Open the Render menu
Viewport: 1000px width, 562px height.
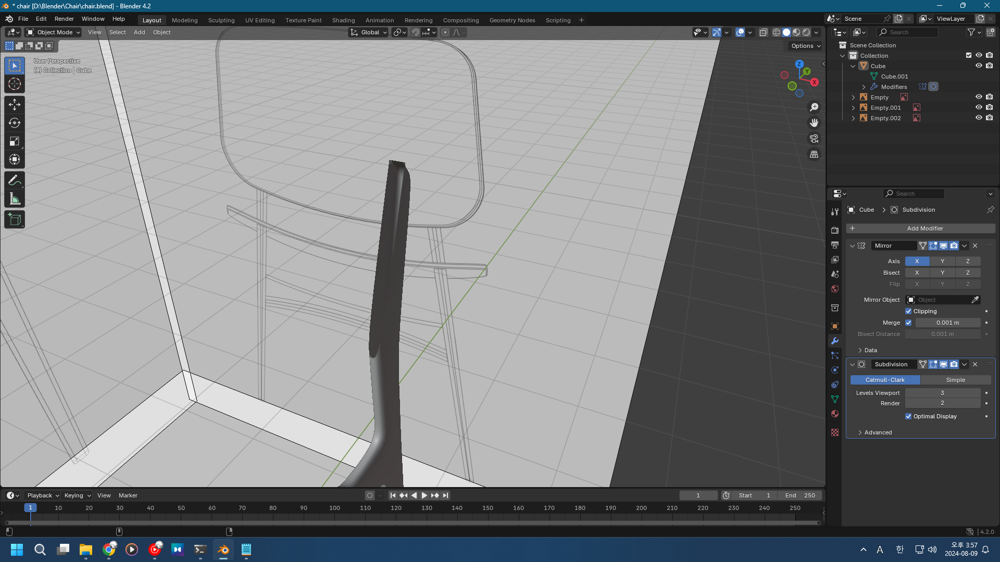[64, 19]
